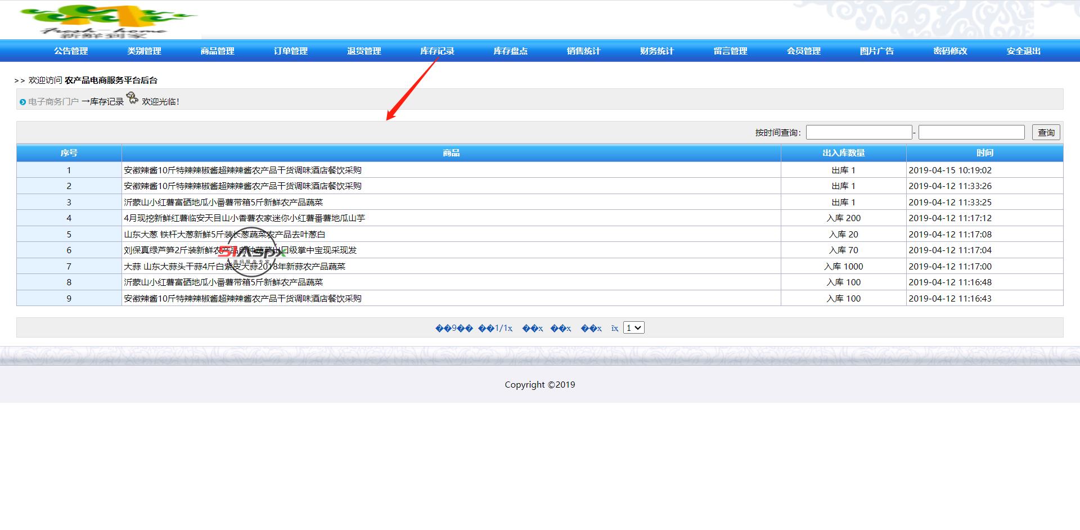Follow the 电子商务门户 breadcrumb link
This screenshot has width=1080, height=530.
[53, 102]
